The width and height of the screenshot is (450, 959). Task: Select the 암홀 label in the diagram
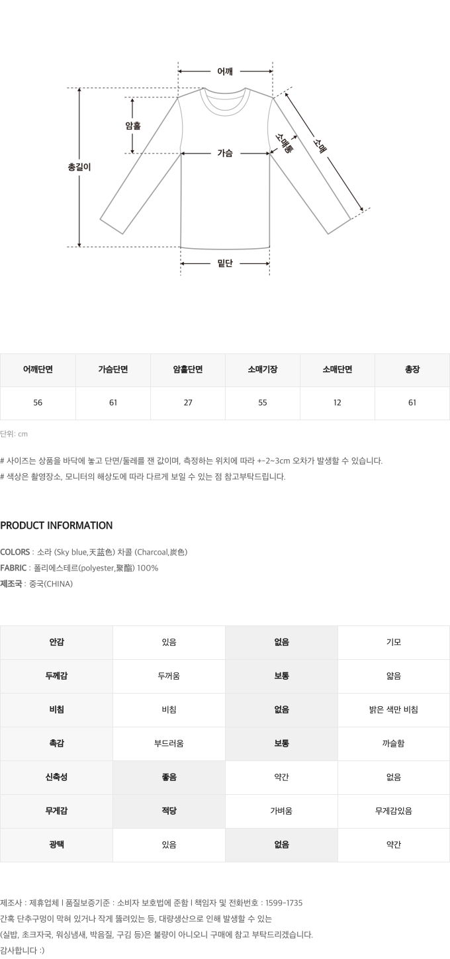point(132,126)
